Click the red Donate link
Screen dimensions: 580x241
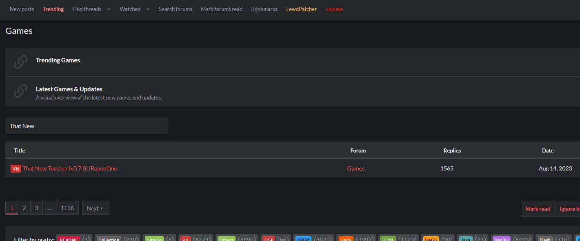(x=334, y=9)
